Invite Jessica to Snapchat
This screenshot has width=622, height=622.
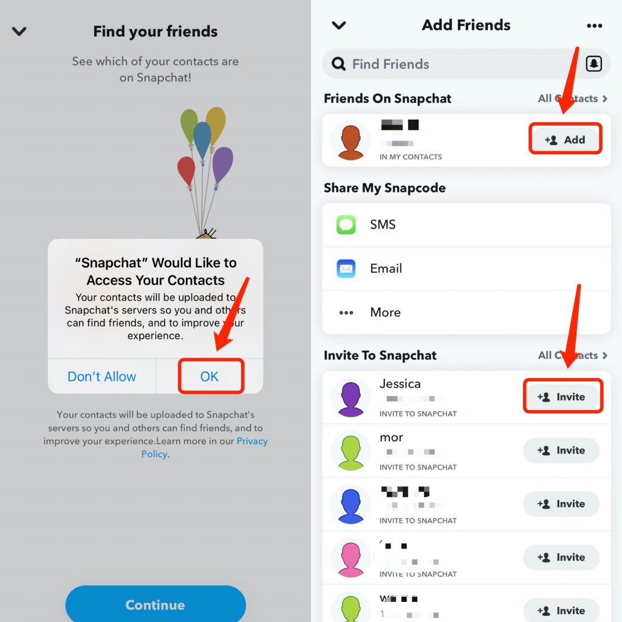click(x=561, y=397)
